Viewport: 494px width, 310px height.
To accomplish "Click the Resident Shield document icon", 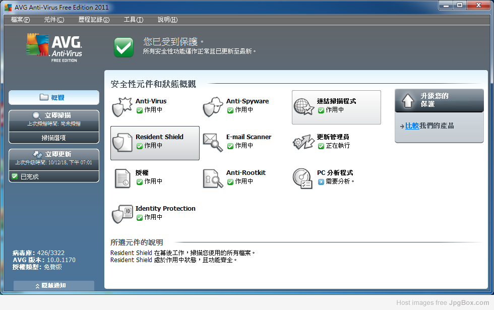I will (122, 142).
